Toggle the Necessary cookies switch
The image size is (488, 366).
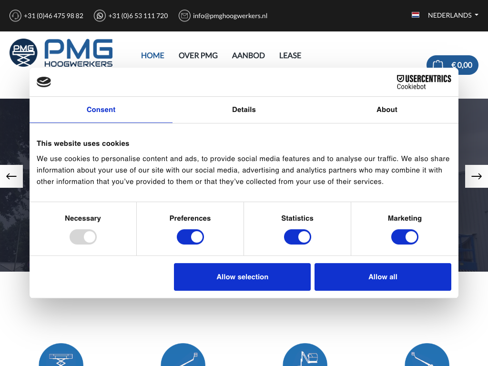click(83, 237)
